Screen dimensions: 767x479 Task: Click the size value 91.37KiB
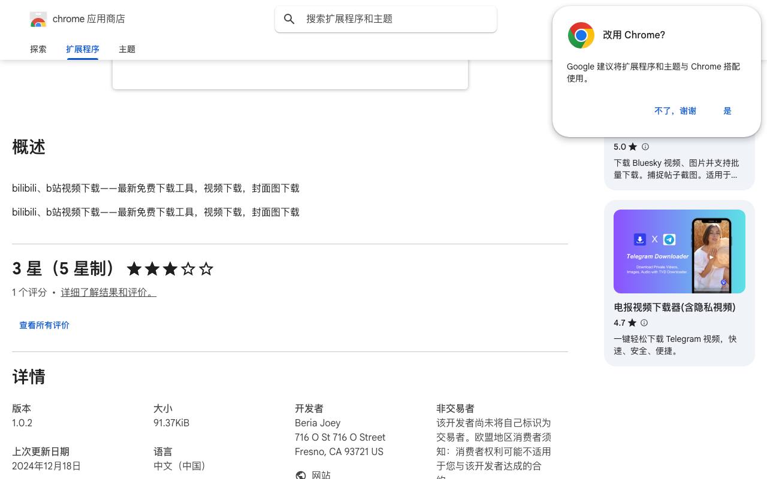[x=171, y=423]
